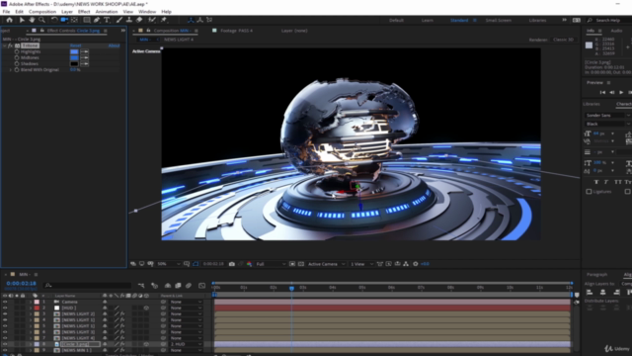
Task: Open the resolution Full dropdown
Action: (x=271, y=264)
